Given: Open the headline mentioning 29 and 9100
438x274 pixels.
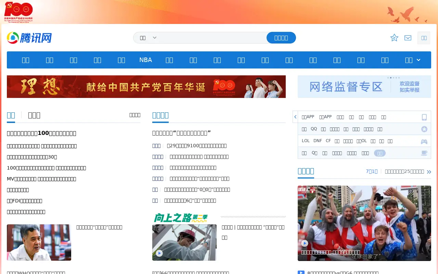Looking at the screenshot, I should click(x=197, y=146).
